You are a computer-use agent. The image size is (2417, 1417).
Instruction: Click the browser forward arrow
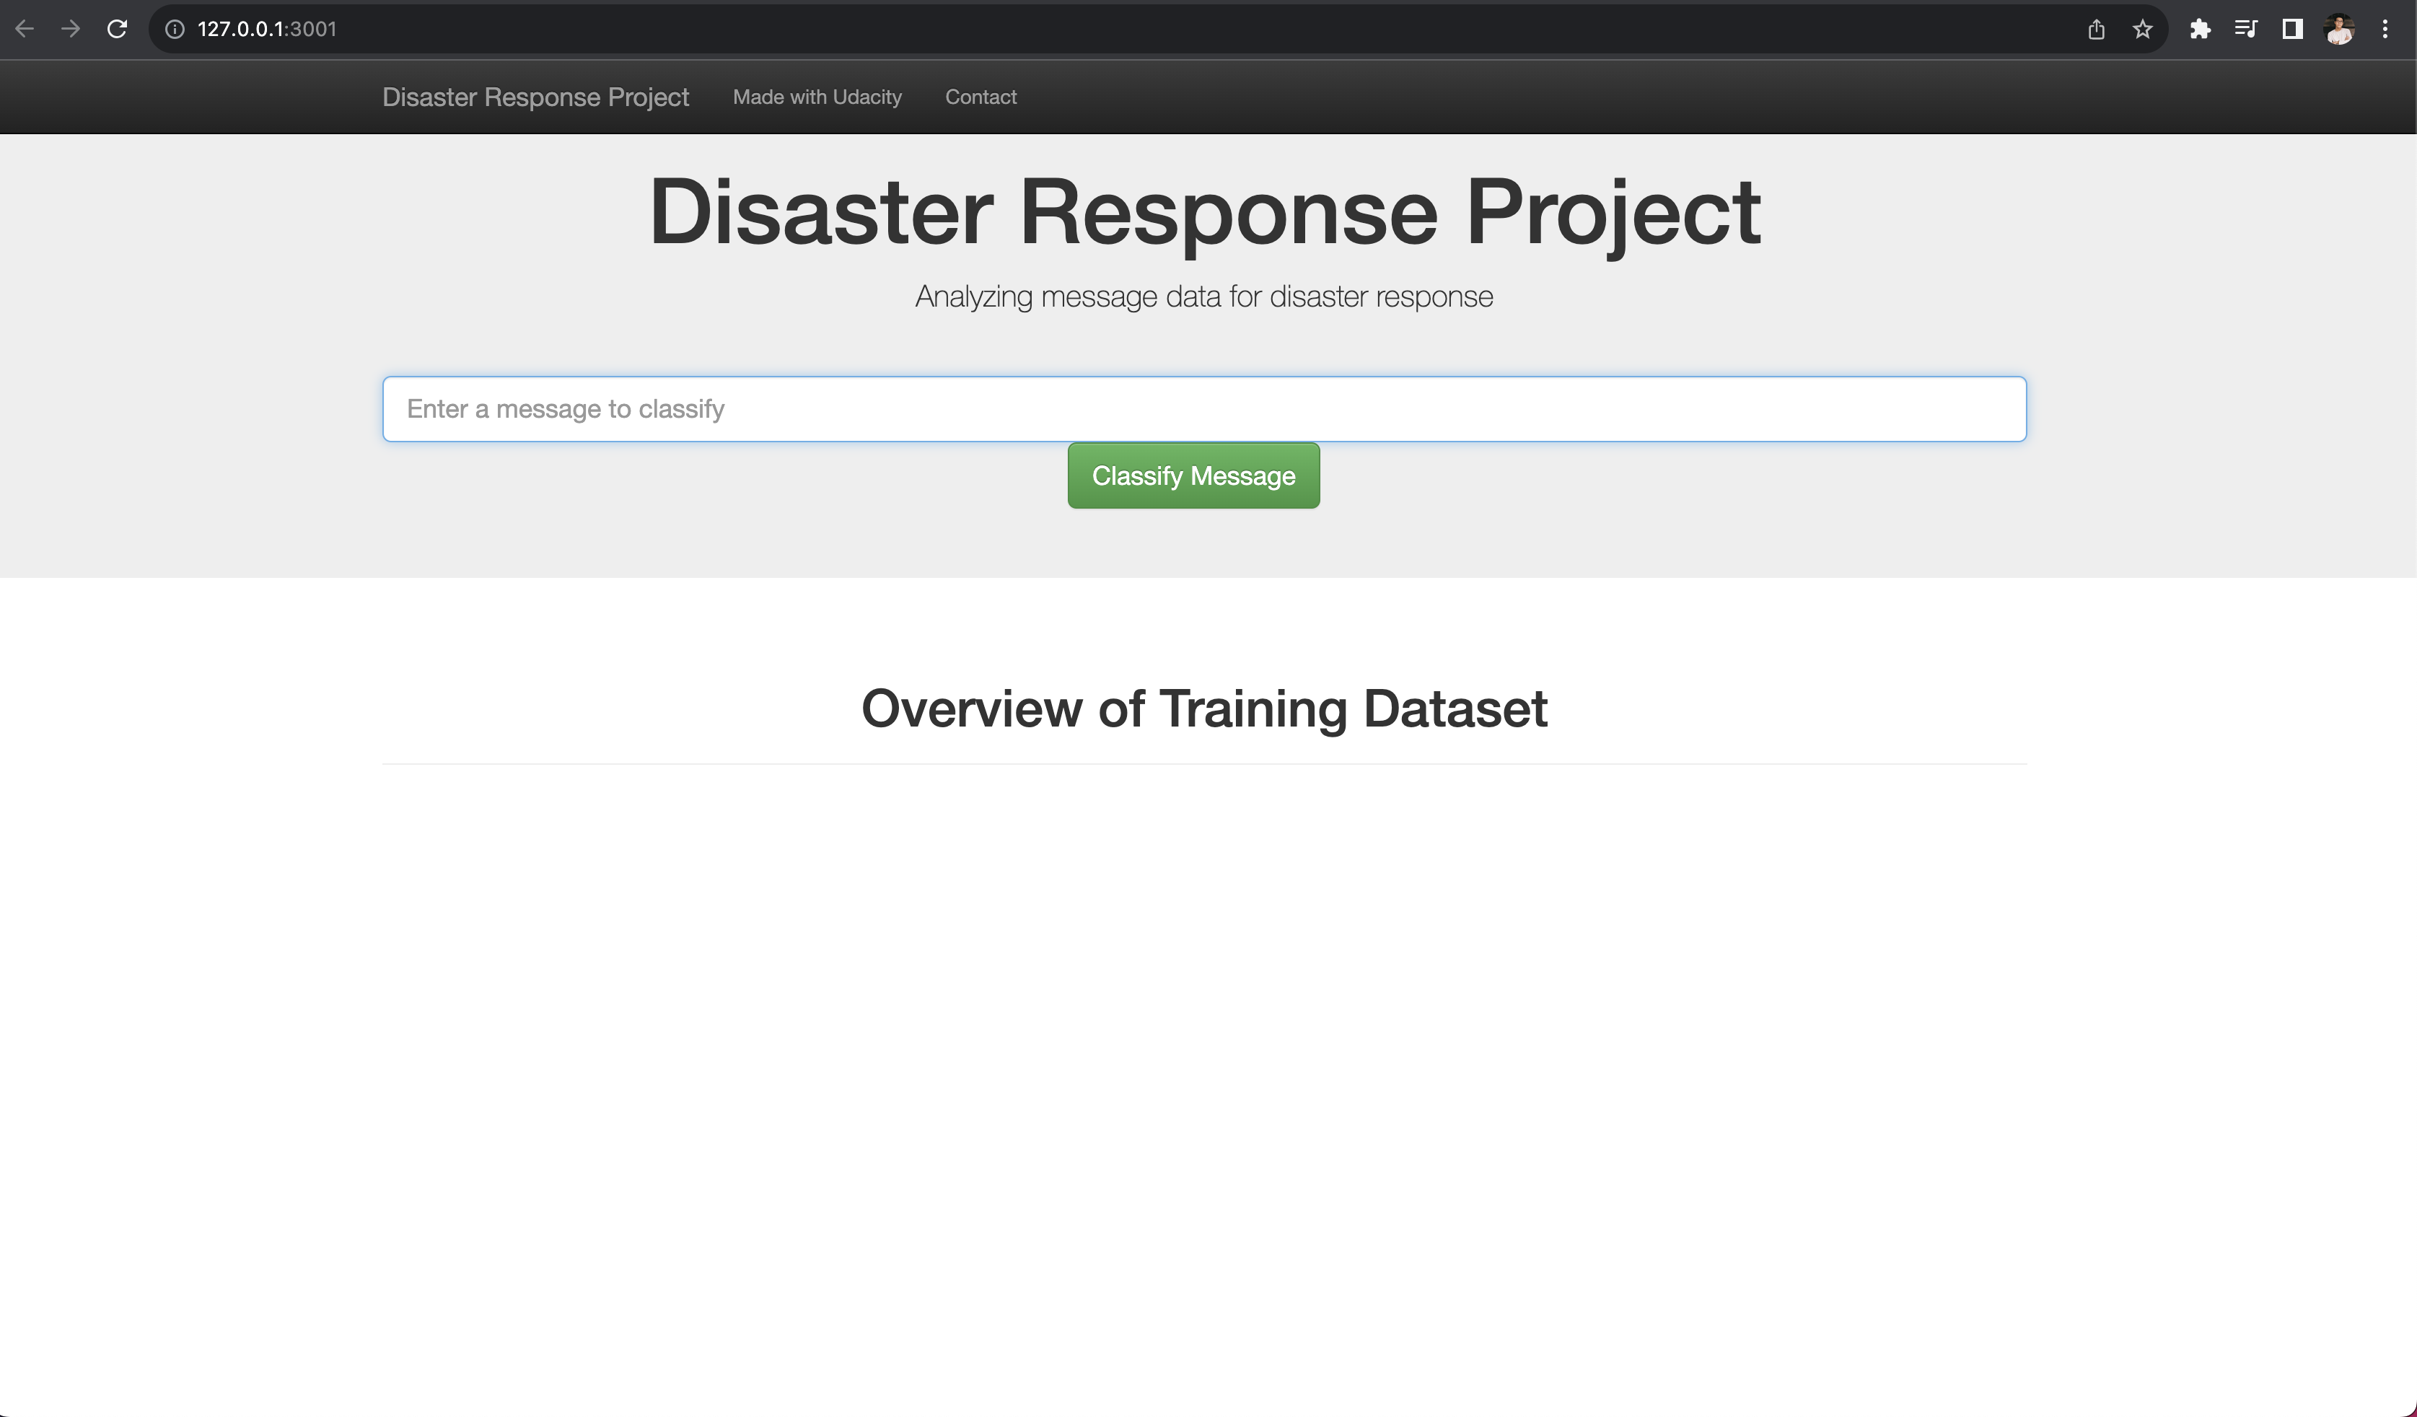coord(71,29)
